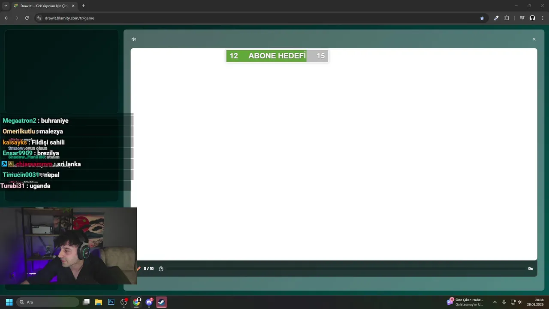
Task: Click the sri lanka chat message
Action: pyautogui.click(x=41, y=164)
